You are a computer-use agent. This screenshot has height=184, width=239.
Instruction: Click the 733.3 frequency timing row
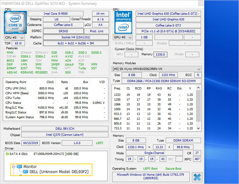click(x=154, y=128)
